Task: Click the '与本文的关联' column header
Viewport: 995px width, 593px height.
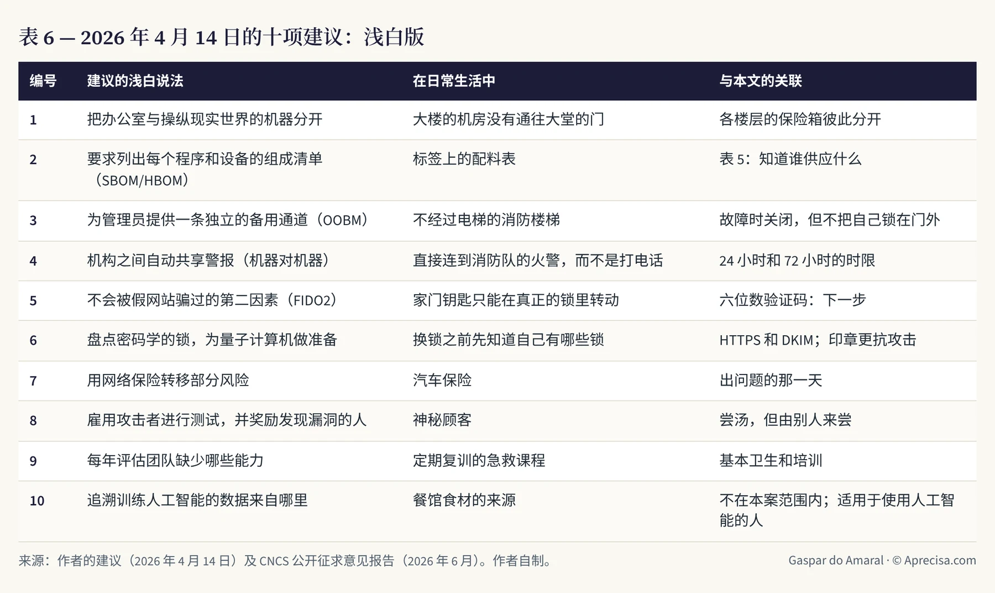Action: pyautogui.click(x=761, y=81)
